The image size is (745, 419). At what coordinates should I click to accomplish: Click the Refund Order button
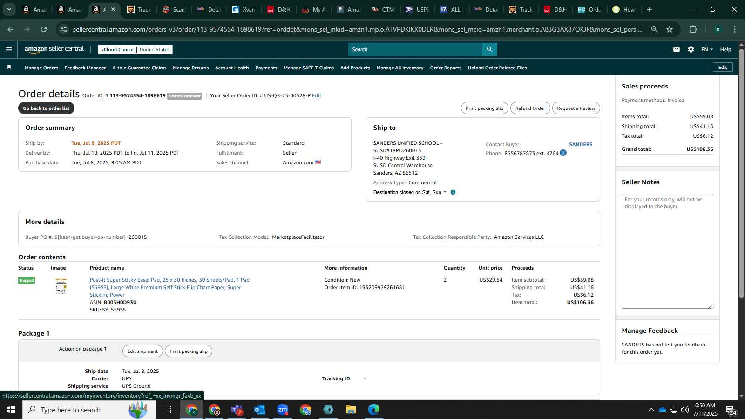coord(530,108)
